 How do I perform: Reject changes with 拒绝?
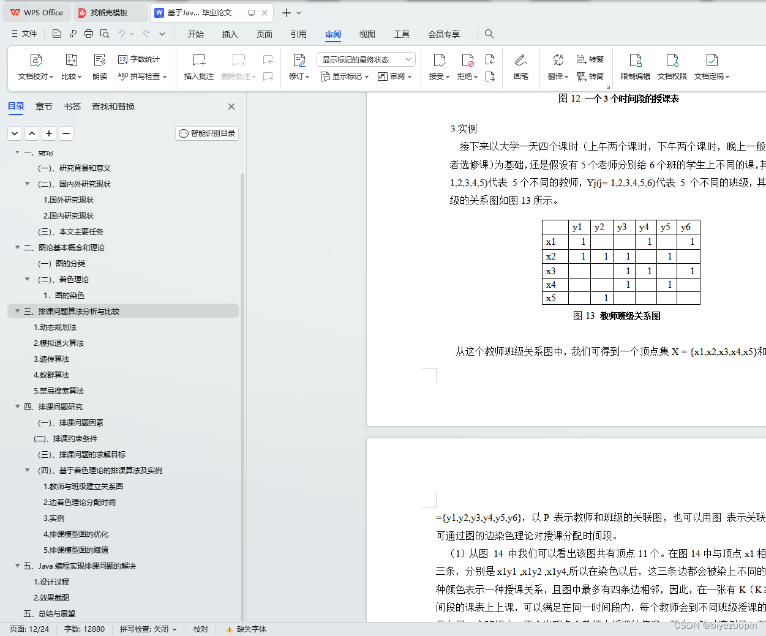click(x=468, y=67)
